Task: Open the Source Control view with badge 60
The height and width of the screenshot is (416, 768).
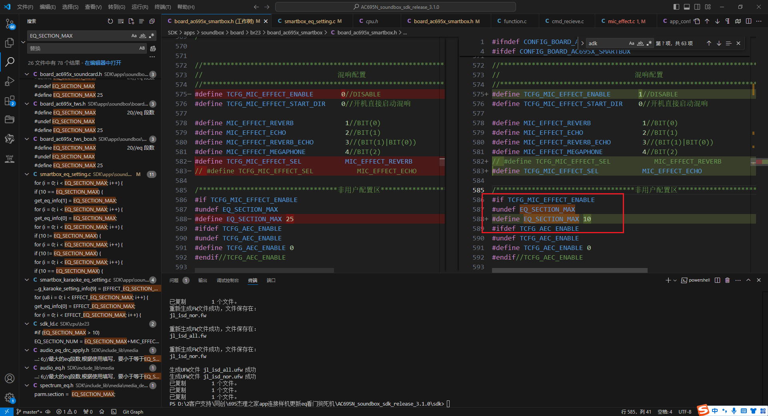Action: point(10,24)
